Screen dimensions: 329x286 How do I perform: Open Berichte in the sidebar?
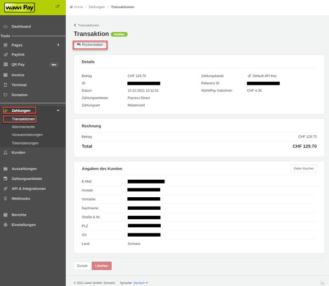point(19,215)
